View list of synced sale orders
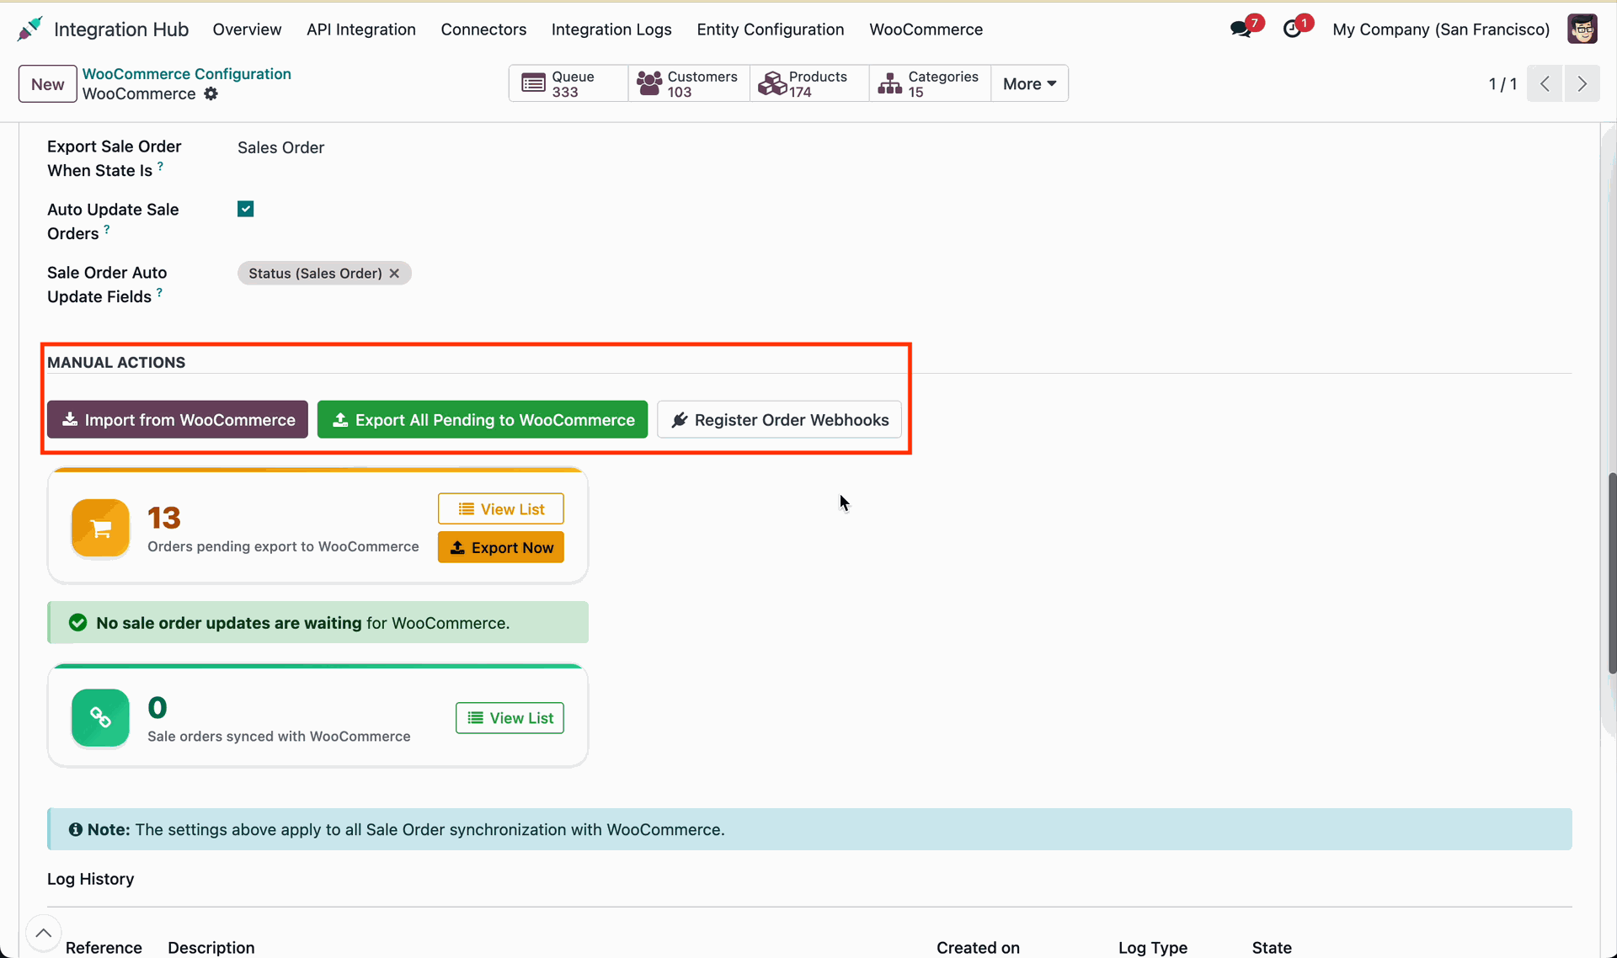Screen dimensions: 1617x958 click(510, 718)
